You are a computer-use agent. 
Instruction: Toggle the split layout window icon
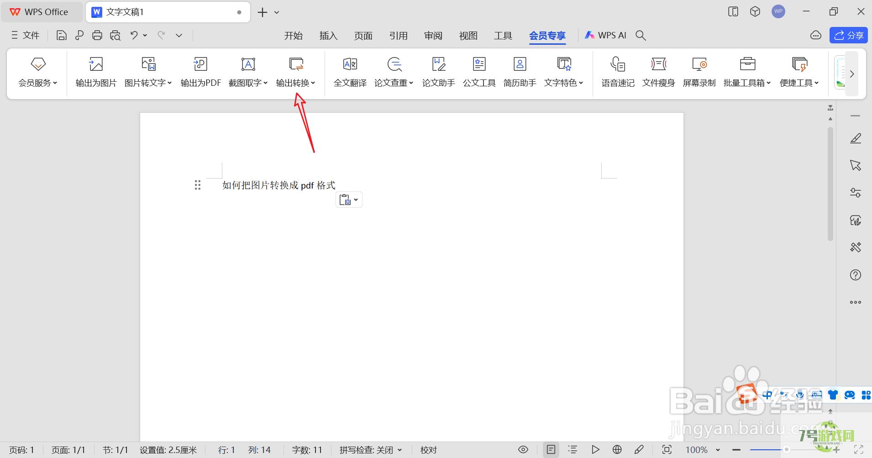click(733, 12)
